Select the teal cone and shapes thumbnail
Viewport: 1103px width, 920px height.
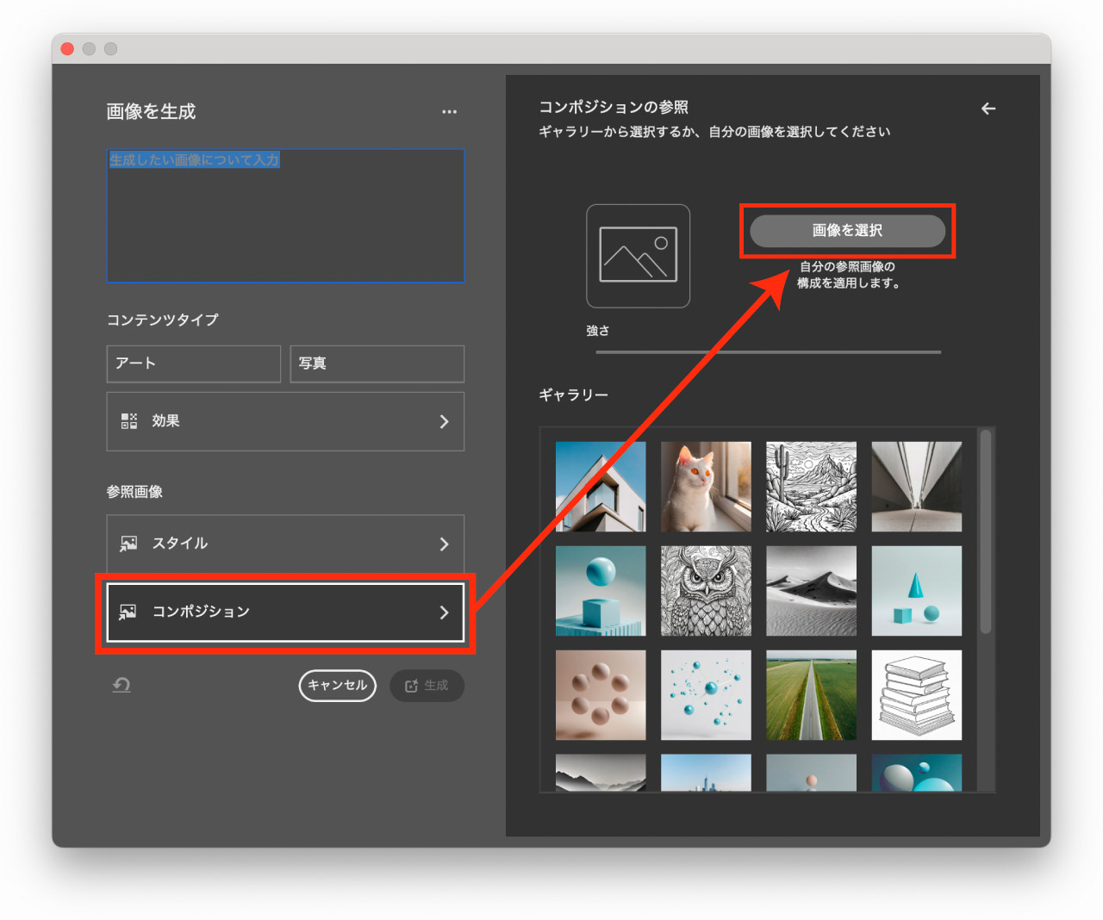(916, 591)
